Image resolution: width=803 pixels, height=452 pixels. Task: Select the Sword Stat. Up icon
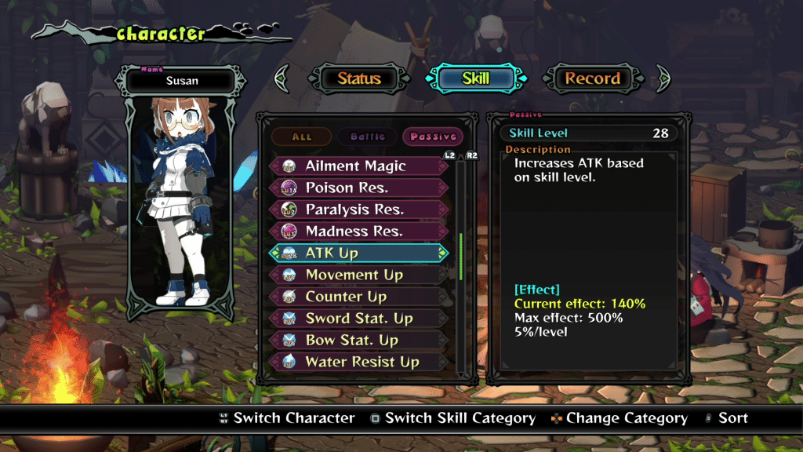tap(289, 319)
